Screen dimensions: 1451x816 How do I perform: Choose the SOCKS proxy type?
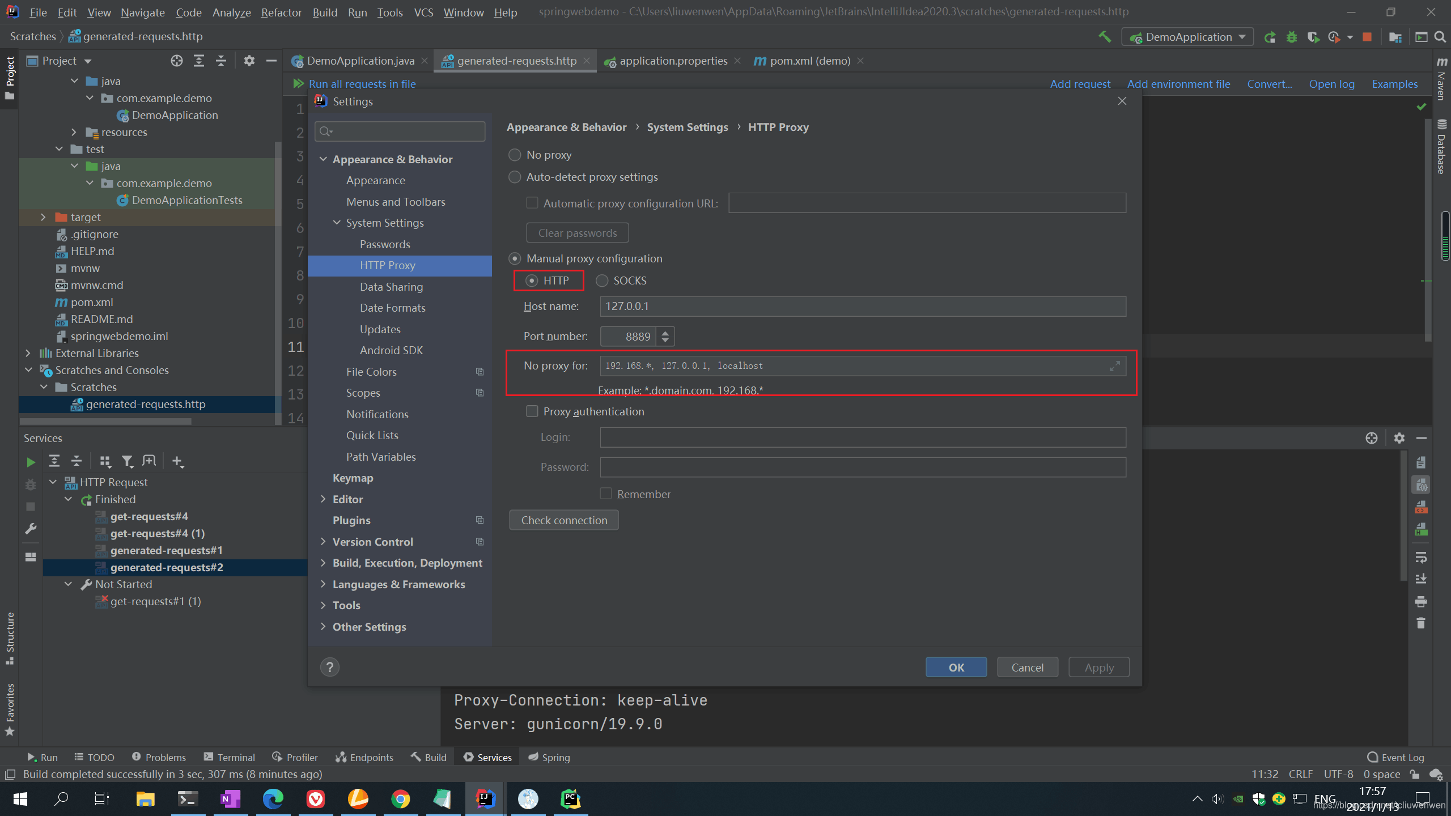(602, 280)
